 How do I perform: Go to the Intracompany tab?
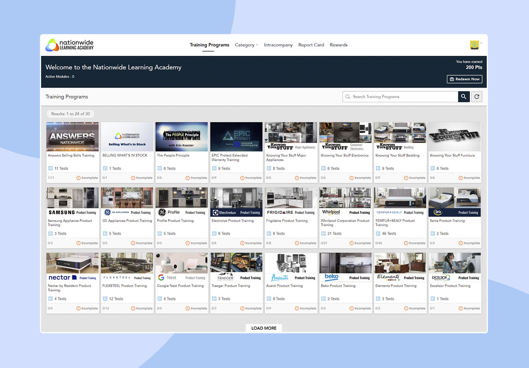coord(278,45)
